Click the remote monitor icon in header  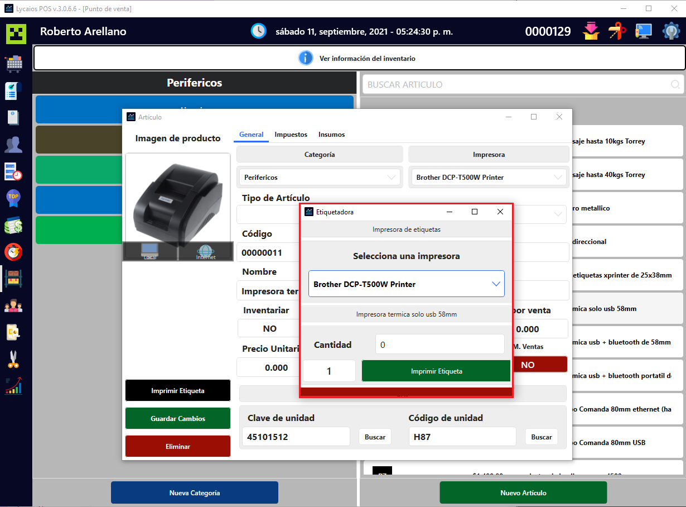pos(643,31)
